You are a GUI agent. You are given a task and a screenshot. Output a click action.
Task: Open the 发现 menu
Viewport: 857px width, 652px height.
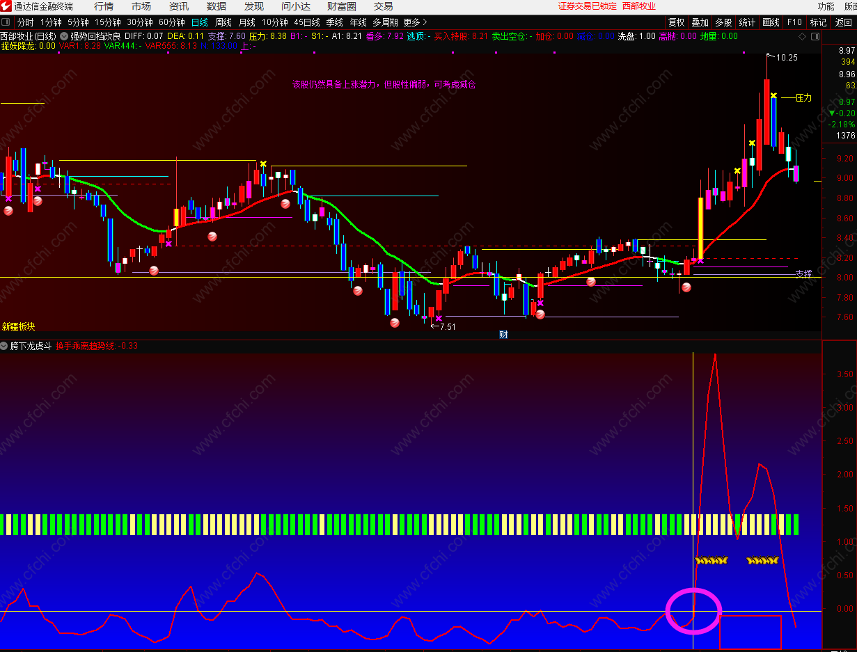tap(254, 6)
